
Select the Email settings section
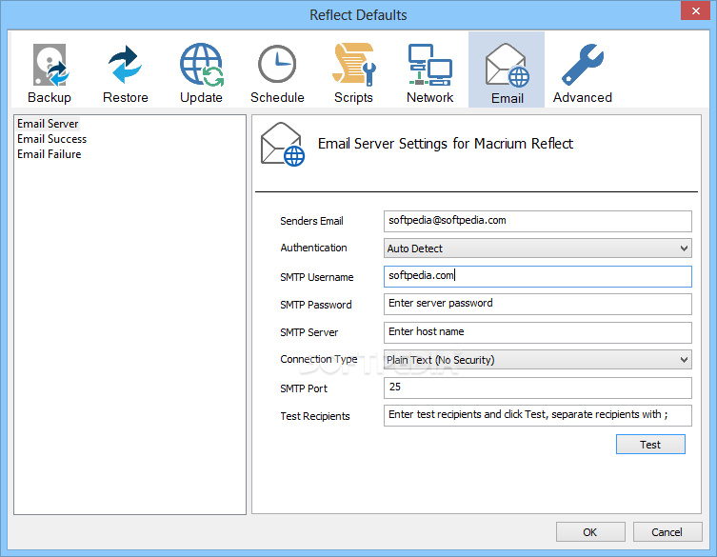tap(507, 70)
